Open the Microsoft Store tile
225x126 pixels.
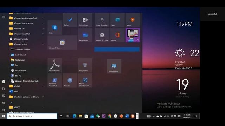[x=62, y=43]
